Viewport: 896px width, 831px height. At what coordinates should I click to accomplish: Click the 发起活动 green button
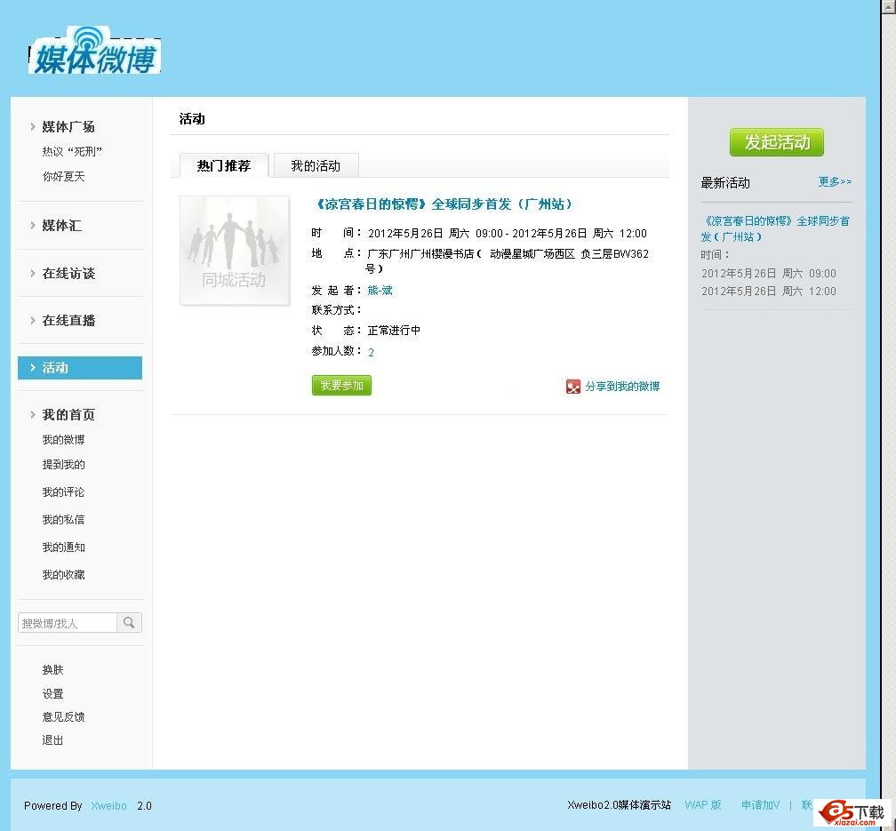coord(777,142)
